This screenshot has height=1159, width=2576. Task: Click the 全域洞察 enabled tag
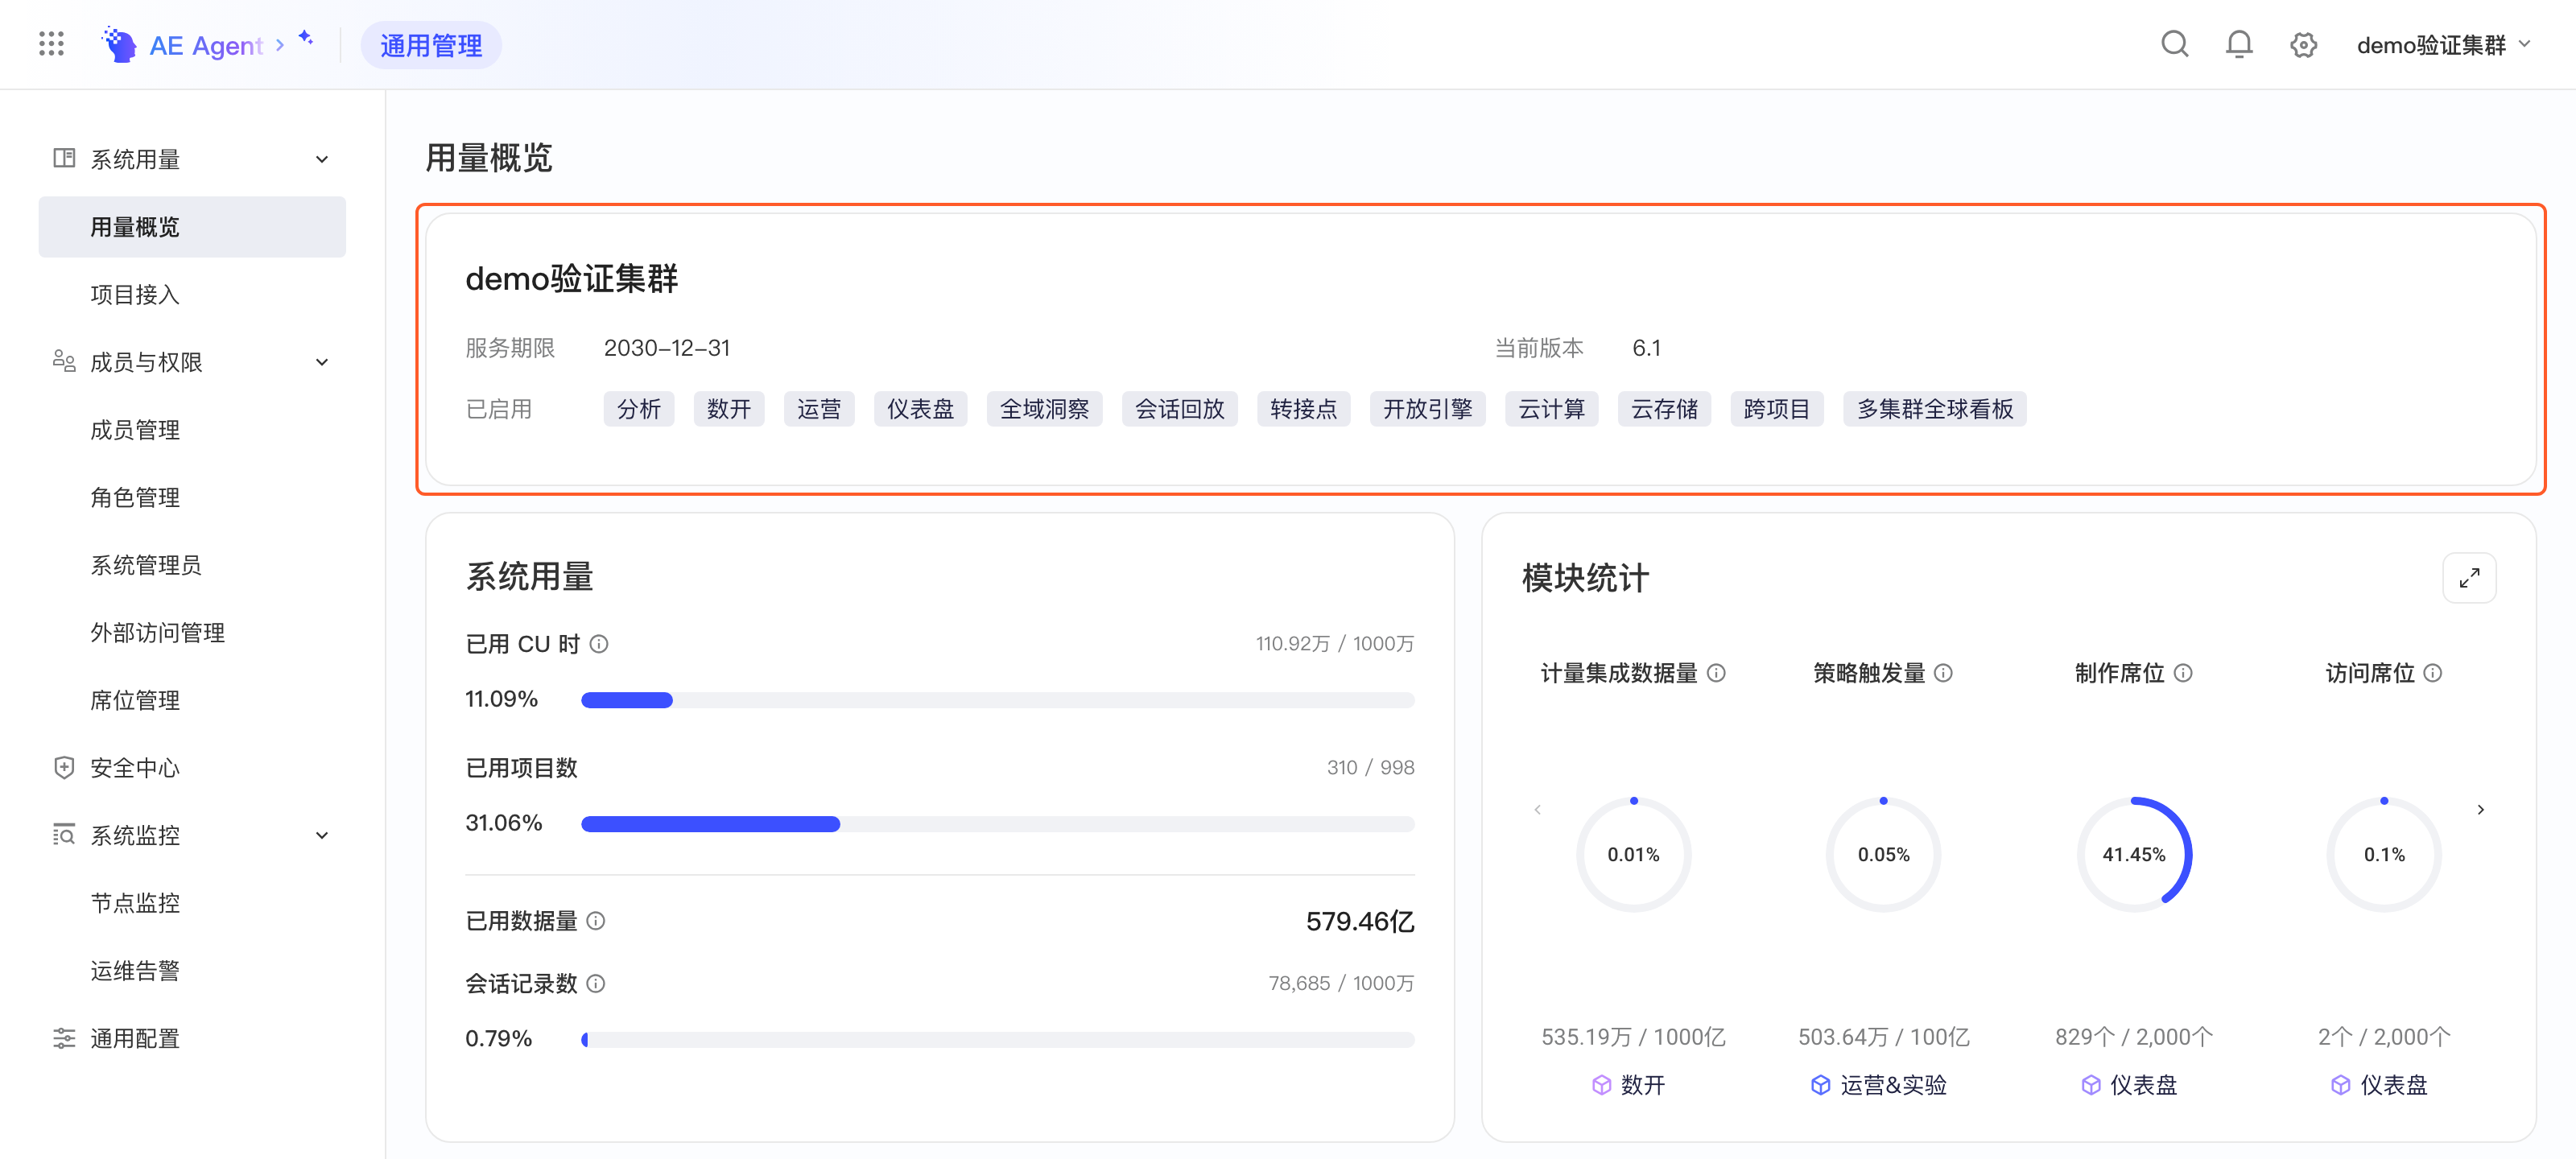1044,409
